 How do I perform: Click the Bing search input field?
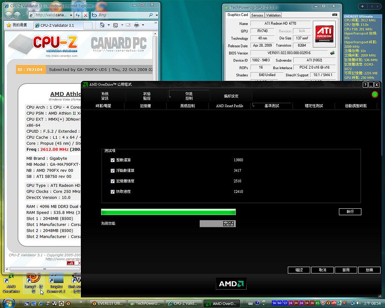(x=123, y=15)
